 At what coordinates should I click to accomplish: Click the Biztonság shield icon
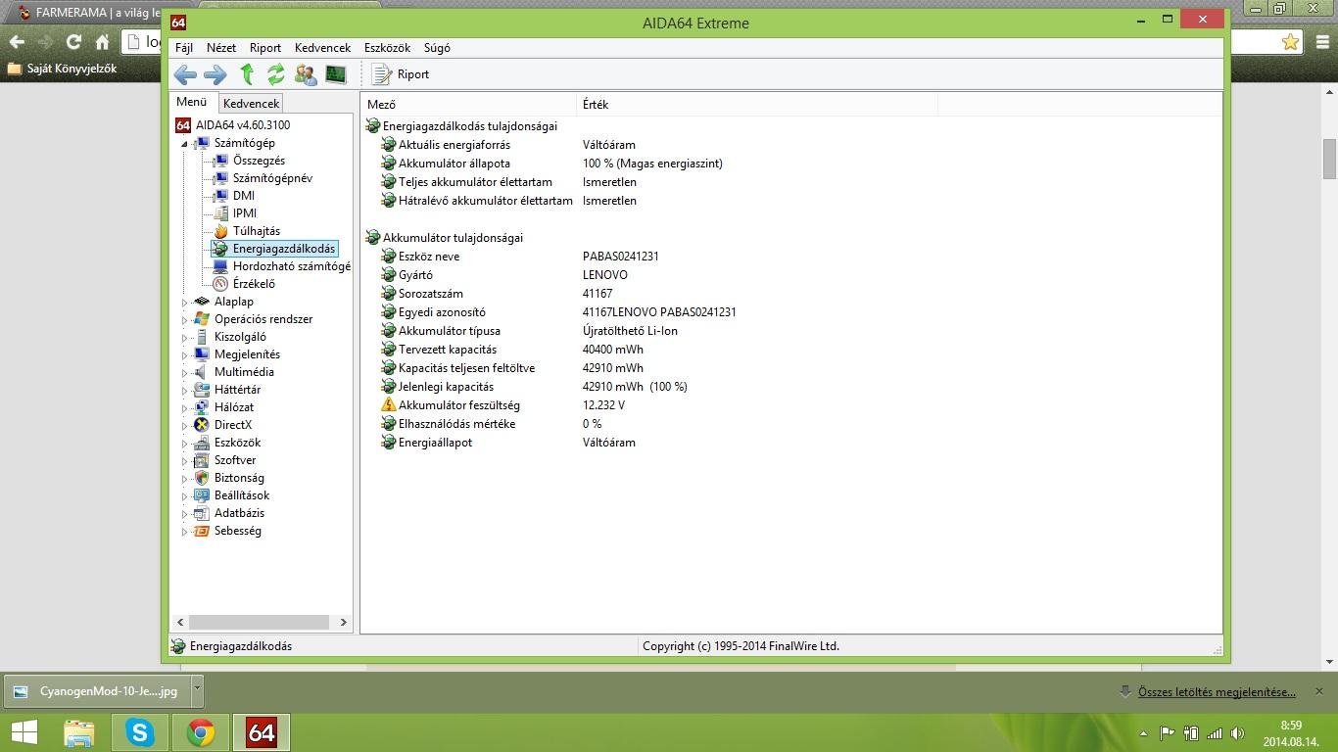click(x=202, y=478)
